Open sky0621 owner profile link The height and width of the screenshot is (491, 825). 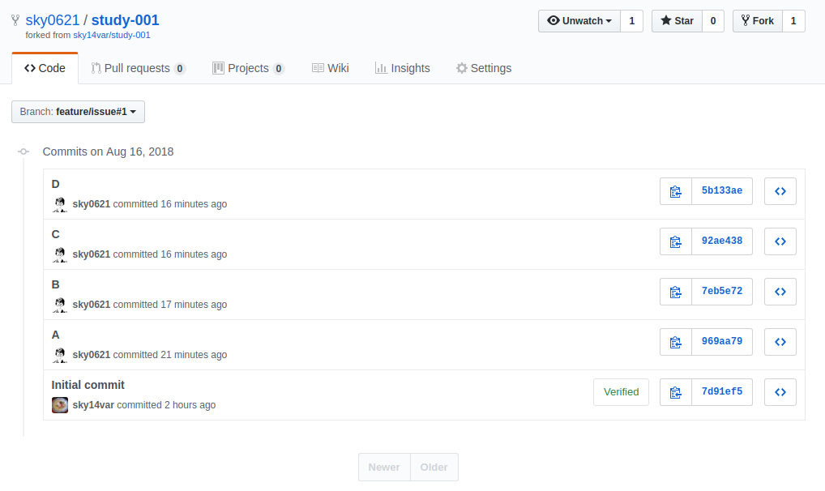click(53, 20)
